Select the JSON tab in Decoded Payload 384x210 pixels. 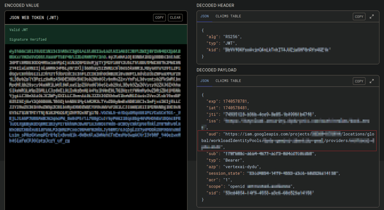point(204,81)
